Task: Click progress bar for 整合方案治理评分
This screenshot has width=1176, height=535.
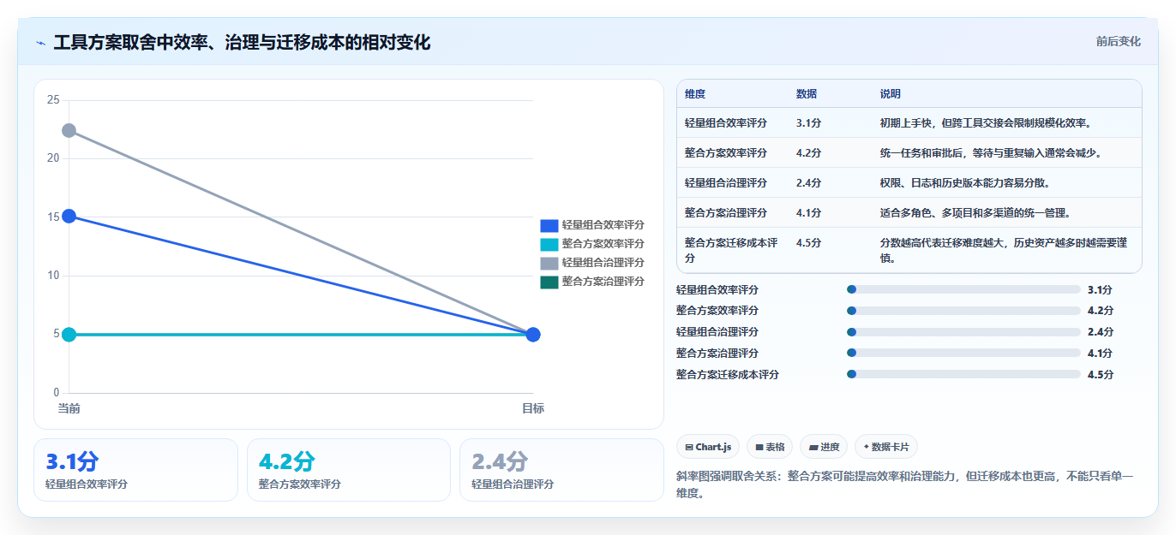Action: (963, 353)
